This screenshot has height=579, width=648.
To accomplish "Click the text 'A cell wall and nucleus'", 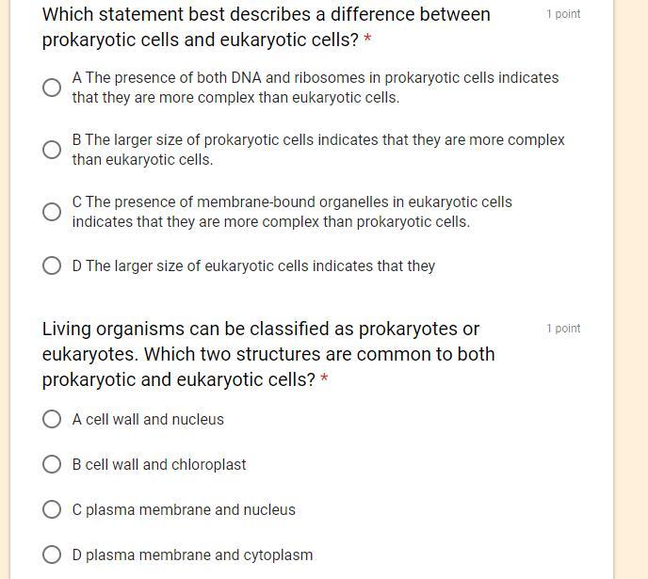I will [x=148, y=419].
